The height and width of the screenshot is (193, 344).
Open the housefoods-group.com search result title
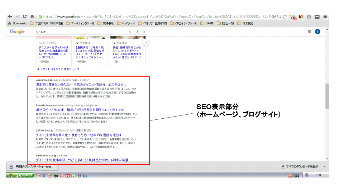80,109
